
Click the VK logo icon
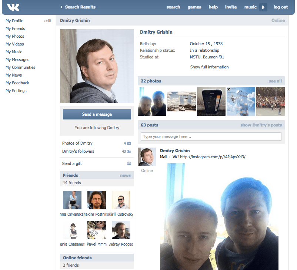pyautogui.click(x=13, y=7)
